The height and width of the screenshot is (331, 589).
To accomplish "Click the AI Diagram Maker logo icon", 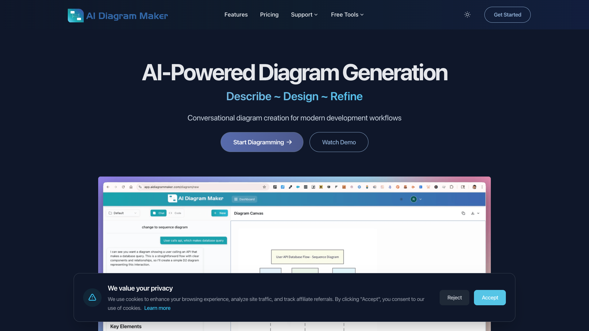I will (75, 15).
